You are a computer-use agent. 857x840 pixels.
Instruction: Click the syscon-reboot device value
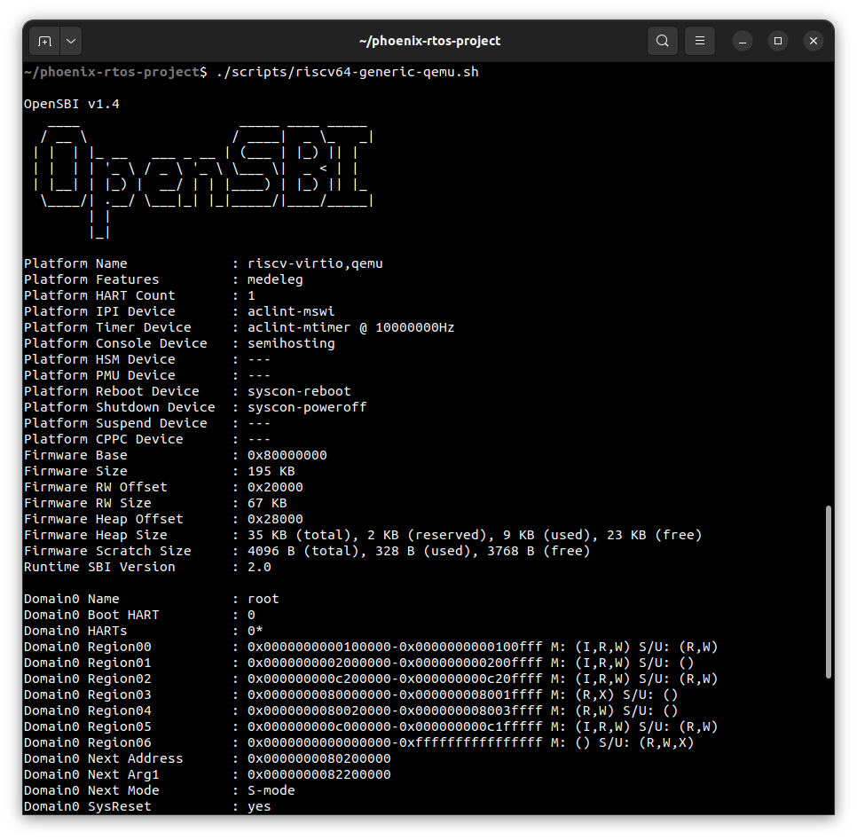[x=299, y=391]
